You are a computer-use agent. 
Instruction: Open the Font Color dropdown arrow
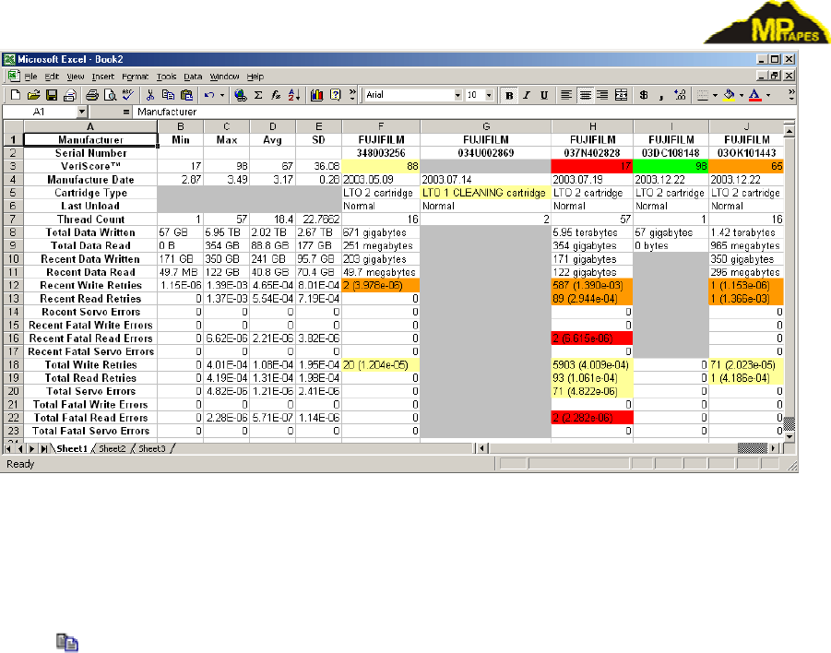tap(768, 95)
